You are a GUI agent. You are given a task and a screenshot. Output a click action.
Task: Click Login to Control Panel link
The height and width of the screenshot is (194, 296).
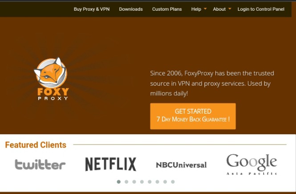(x=261, y=9)
